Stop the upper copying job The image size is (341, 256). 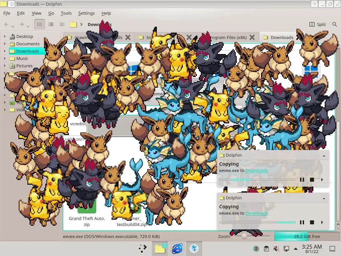point(312,180)
